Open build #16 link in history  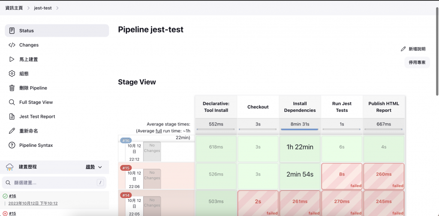pyautogui.click(x=12, y=196)
